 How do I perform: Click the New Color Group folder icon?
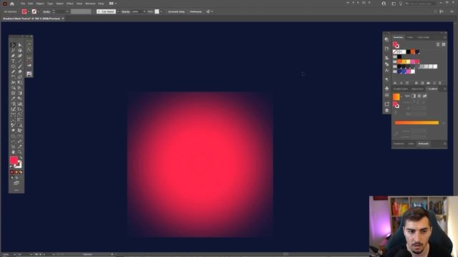pos(428,83)
